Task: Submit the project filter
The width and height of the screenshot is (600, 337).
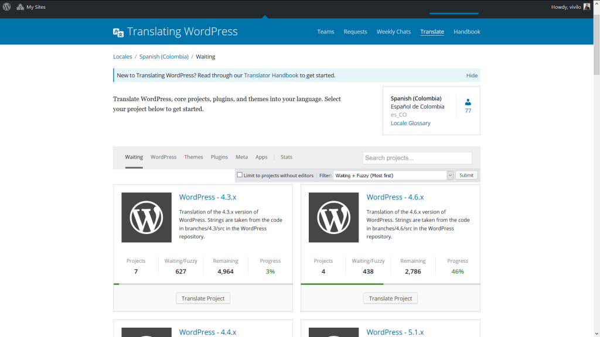Action: coord(466,175)
